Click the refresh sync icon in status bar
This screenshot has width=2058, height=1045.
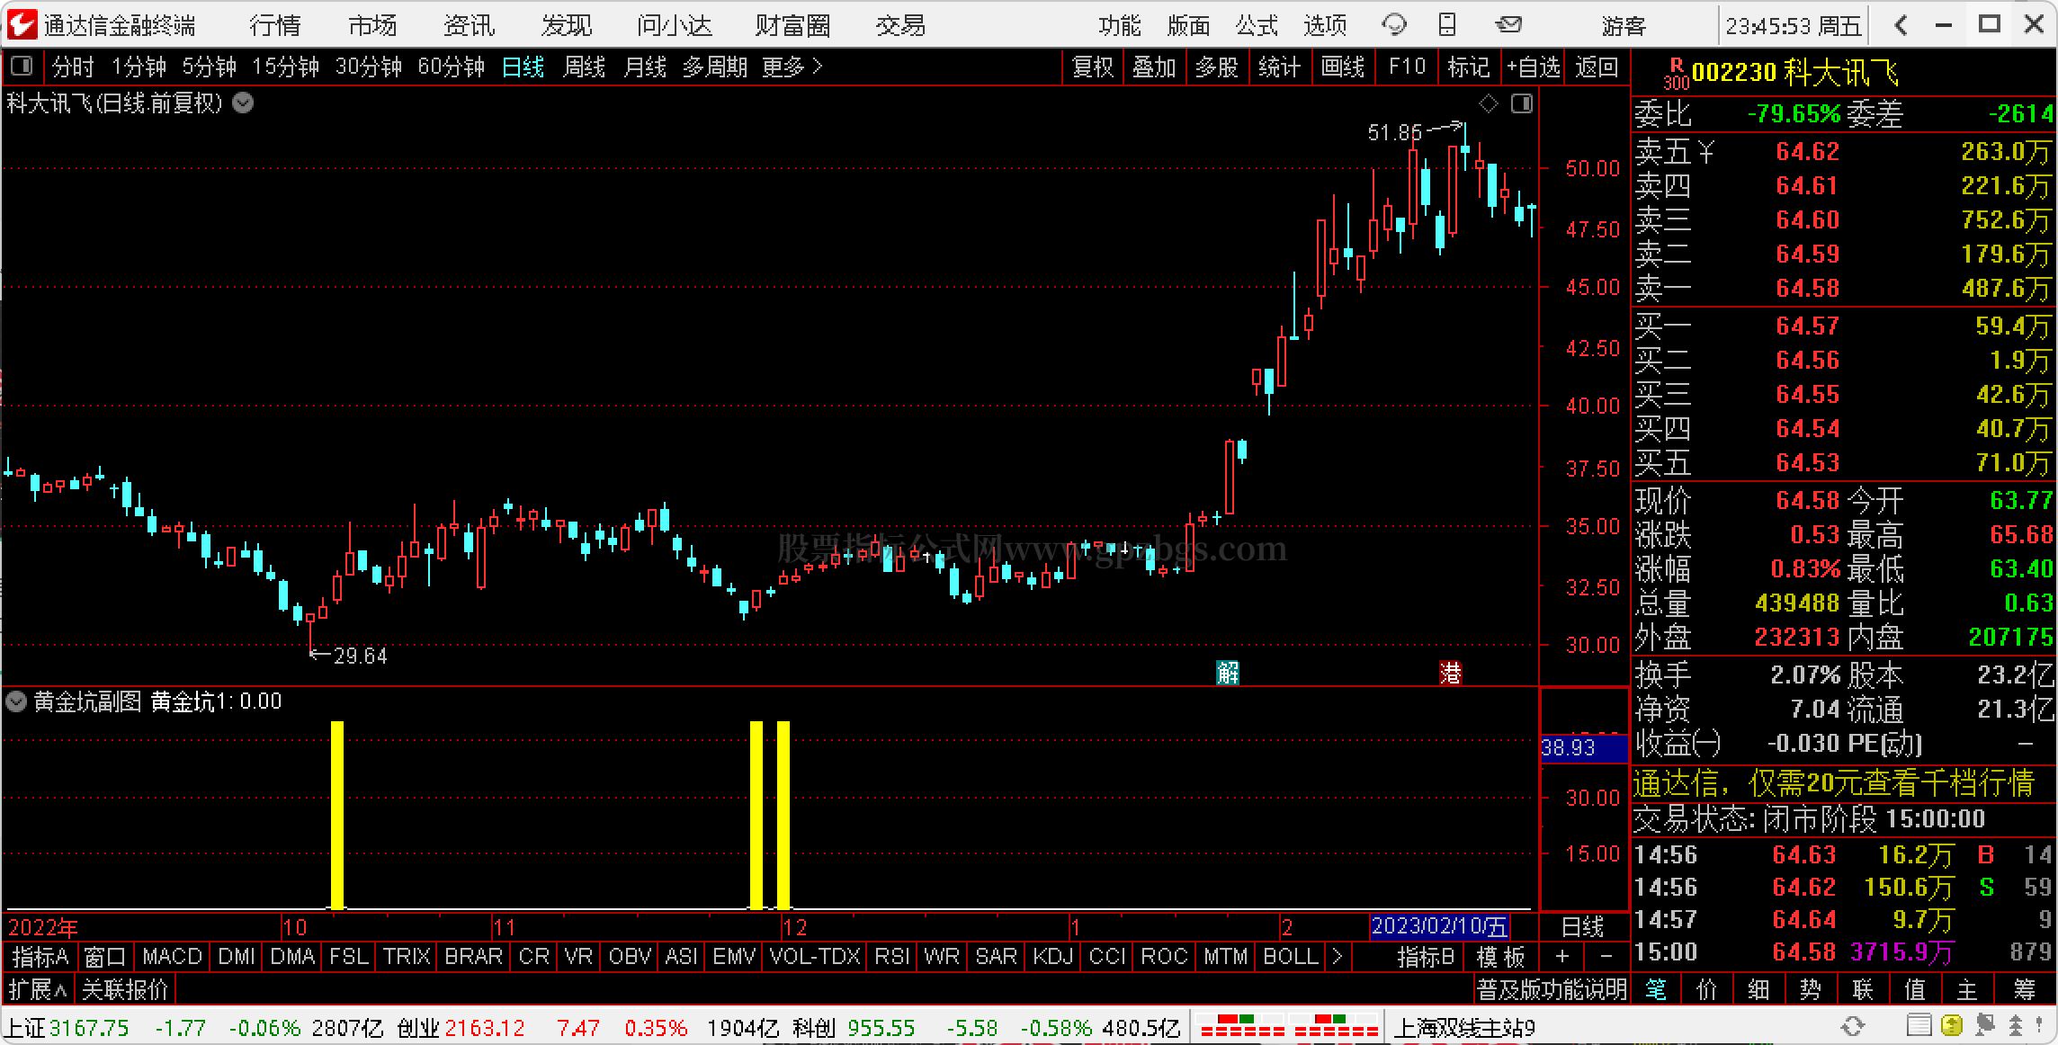coord(1853,1026)
